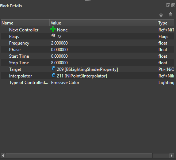176x160 pixels.
Task: Sort by the Value column header
Action: click(103, 23)
